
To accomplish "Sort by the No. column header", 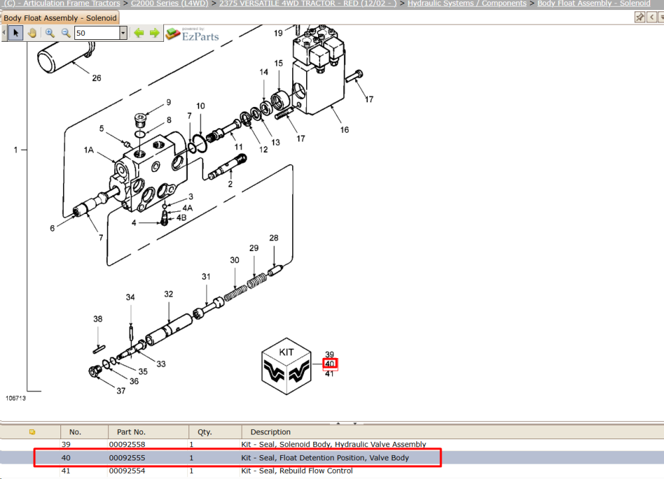I will point(84,432).
